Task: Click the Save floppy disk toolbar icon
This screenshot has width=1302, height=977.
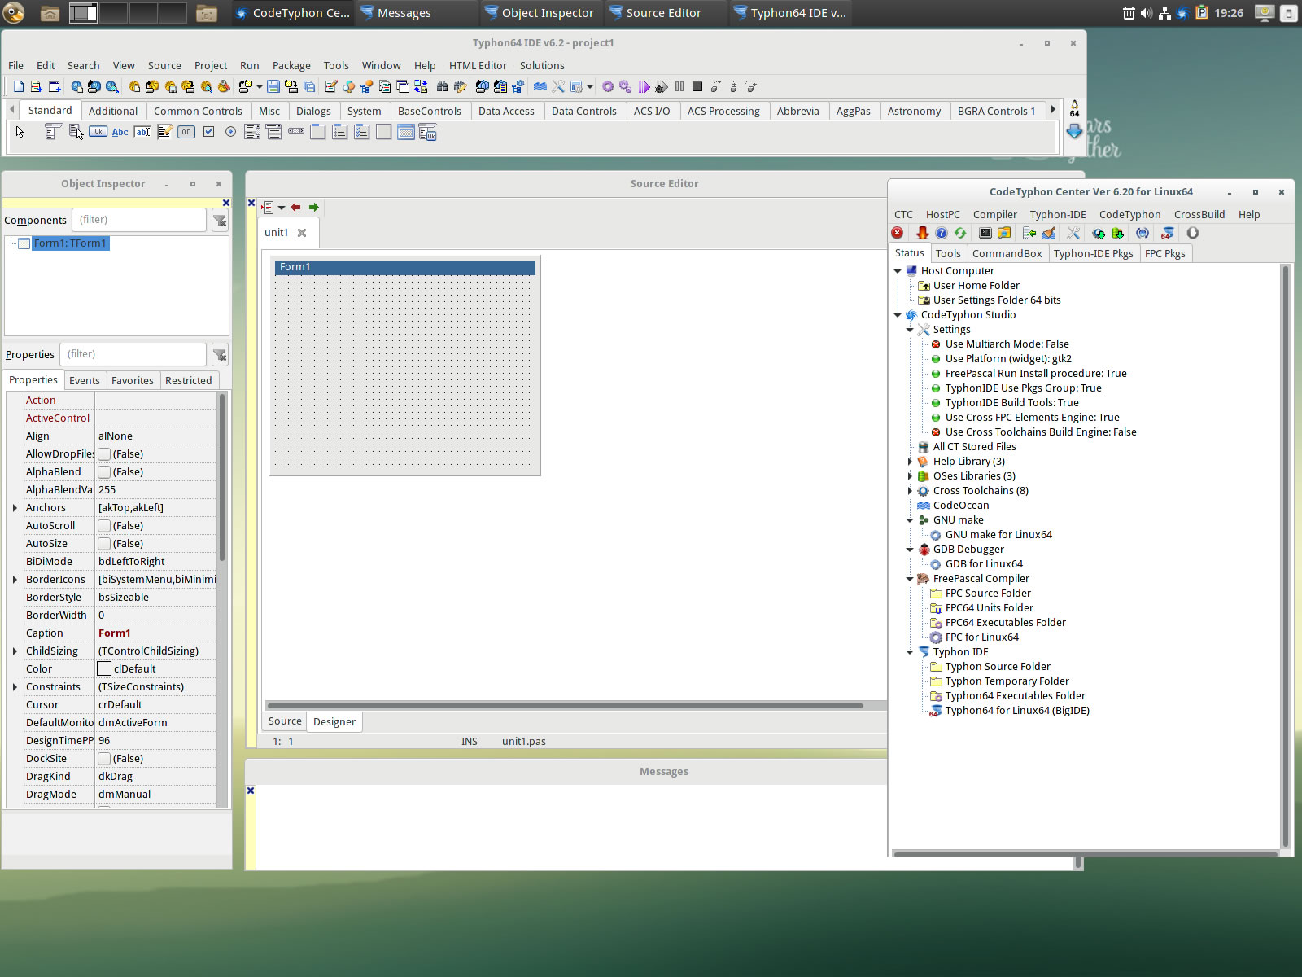Action: 273,86
